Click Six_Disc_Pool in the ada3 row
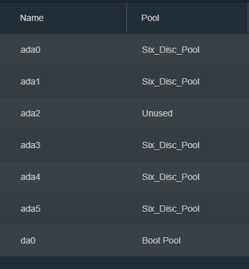 171,146
